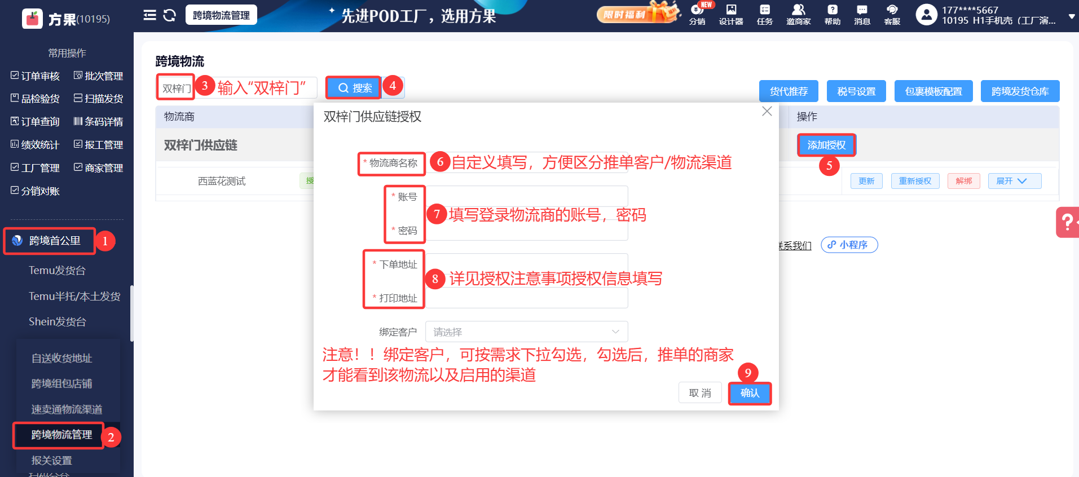
Task: Click 更新 on the 西蓝花测试 row
Action: click(x=866, y=181)
